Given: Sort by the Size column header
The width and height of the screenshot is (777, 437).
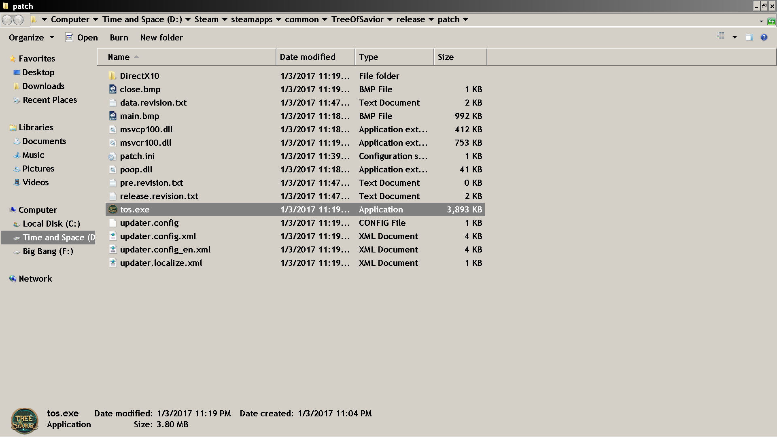Looking at the screenshot, I should coord(446,57).
